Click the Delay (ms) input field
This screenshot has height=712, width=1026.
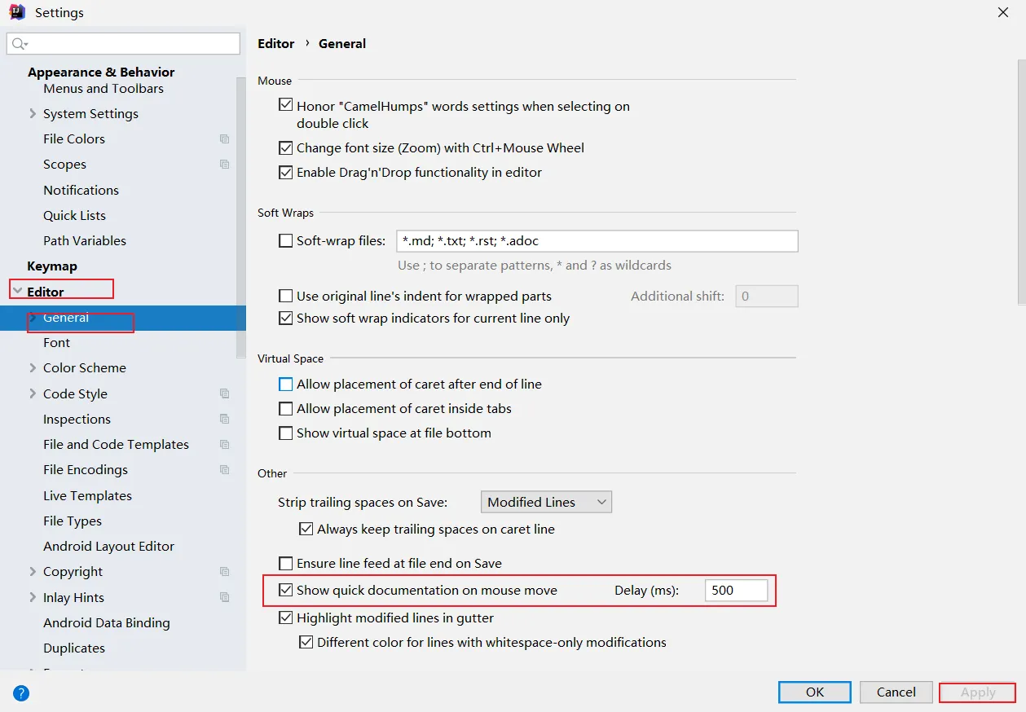pos(736,591)
